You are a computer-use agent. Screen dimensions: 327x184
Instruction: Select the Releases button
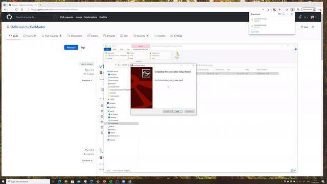tap(71, 48)
